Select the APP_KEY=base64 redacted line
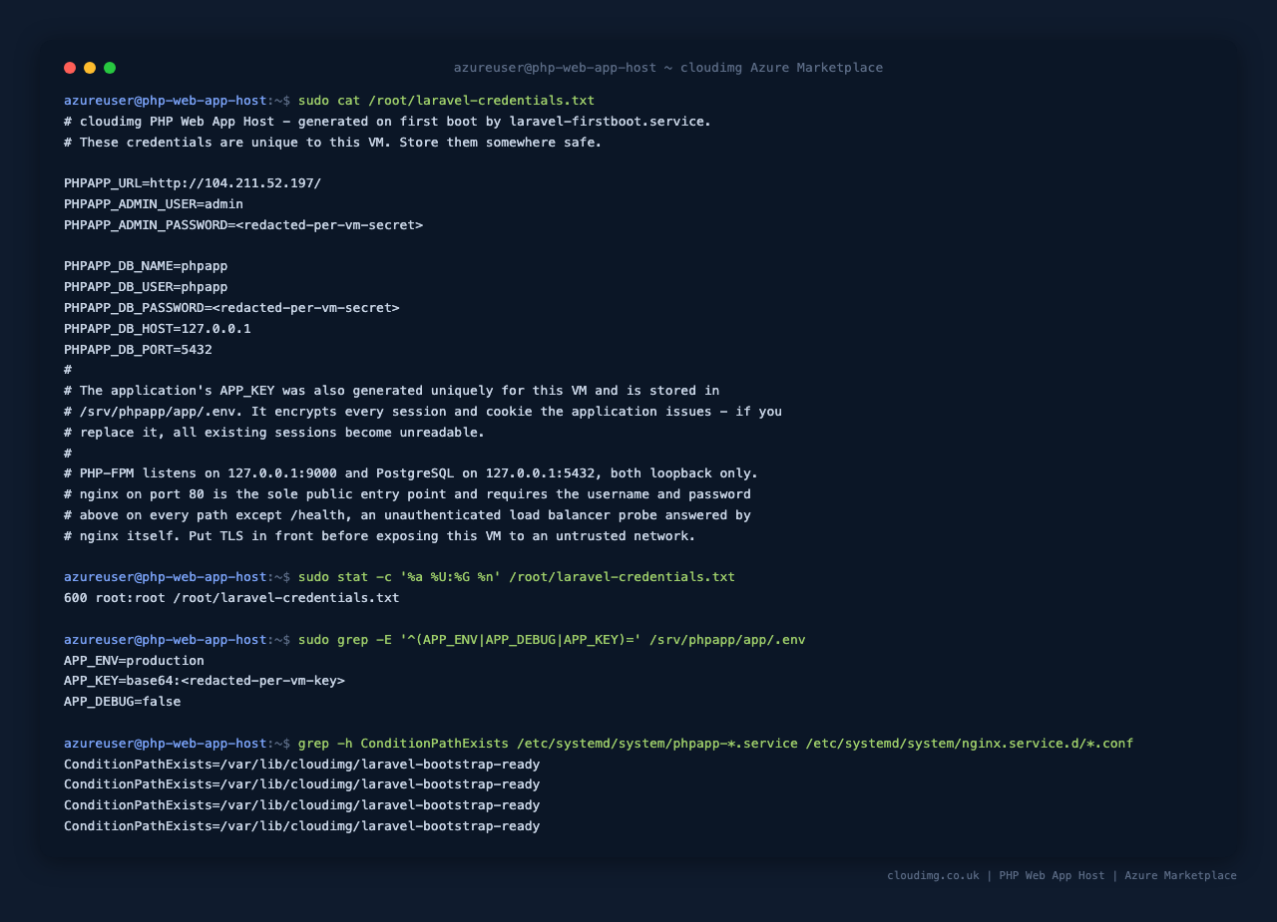This screenshot has width=1277, height=922. [x=205, y=681]
